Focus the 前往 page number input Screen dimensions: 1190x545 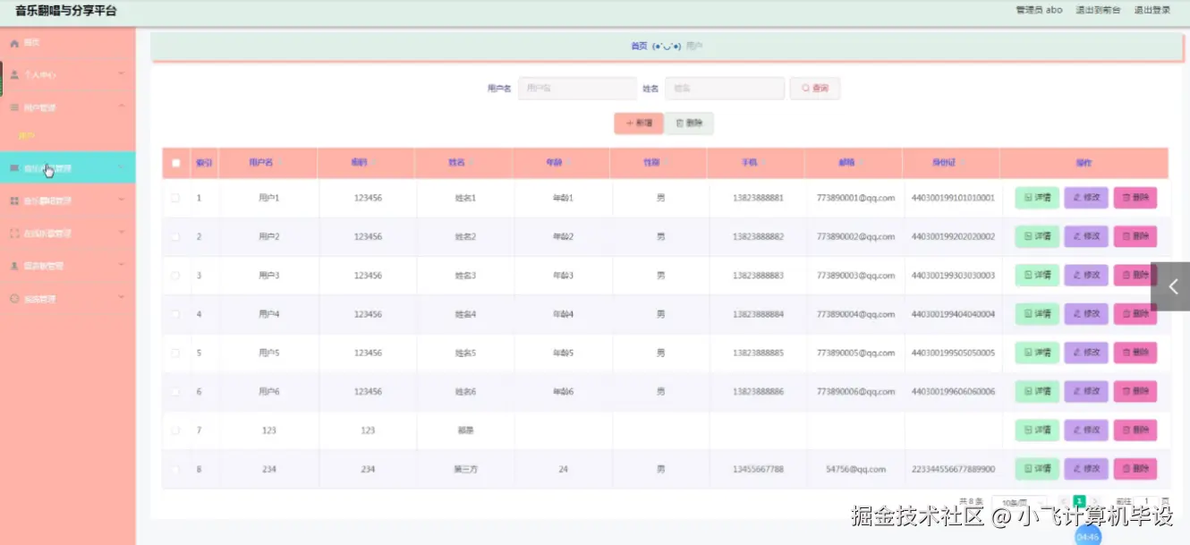[x=1145, y=503]
